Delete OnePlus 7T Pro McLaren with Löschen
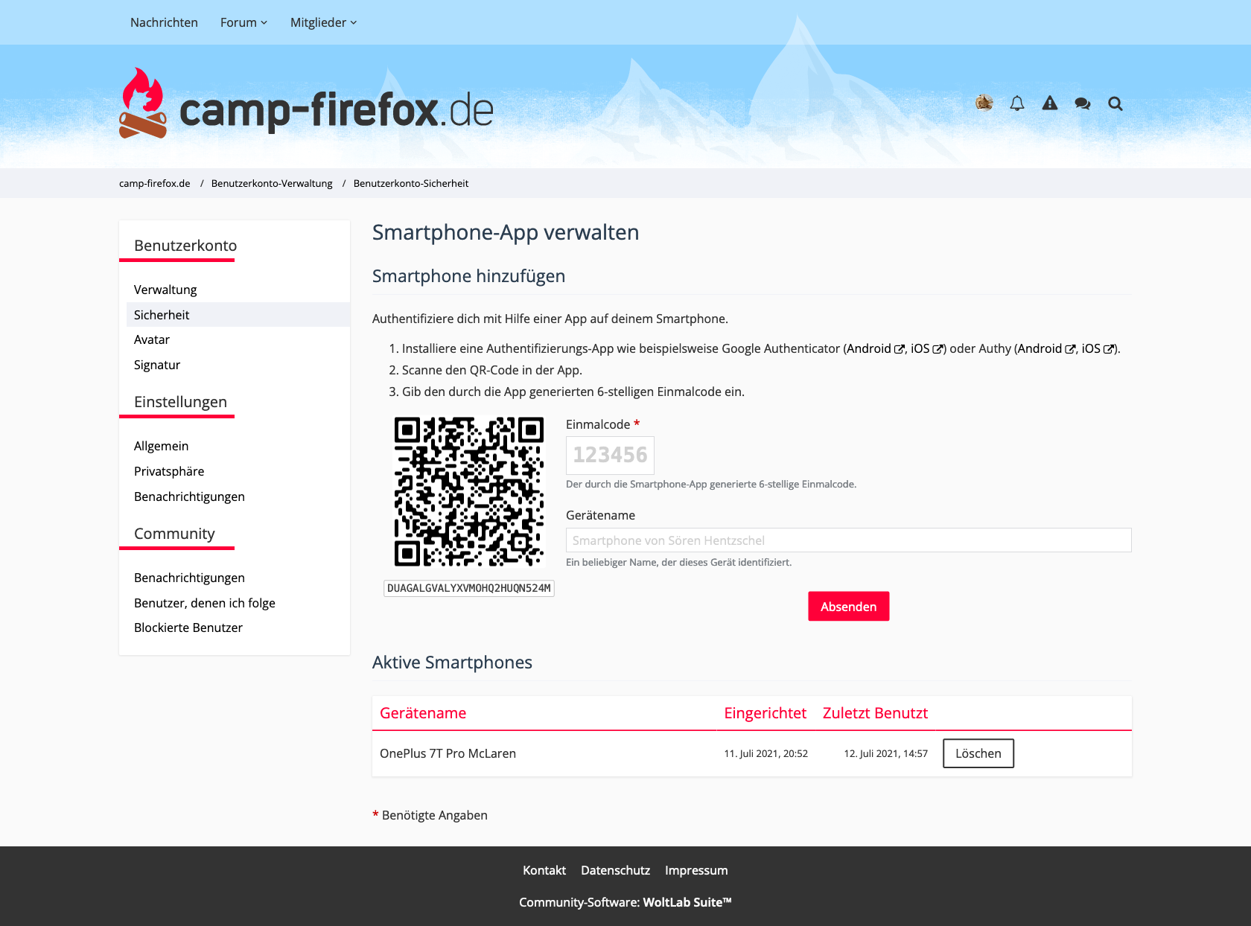Viewport: 1251px width, 926px height. click(x=978, y=753)
